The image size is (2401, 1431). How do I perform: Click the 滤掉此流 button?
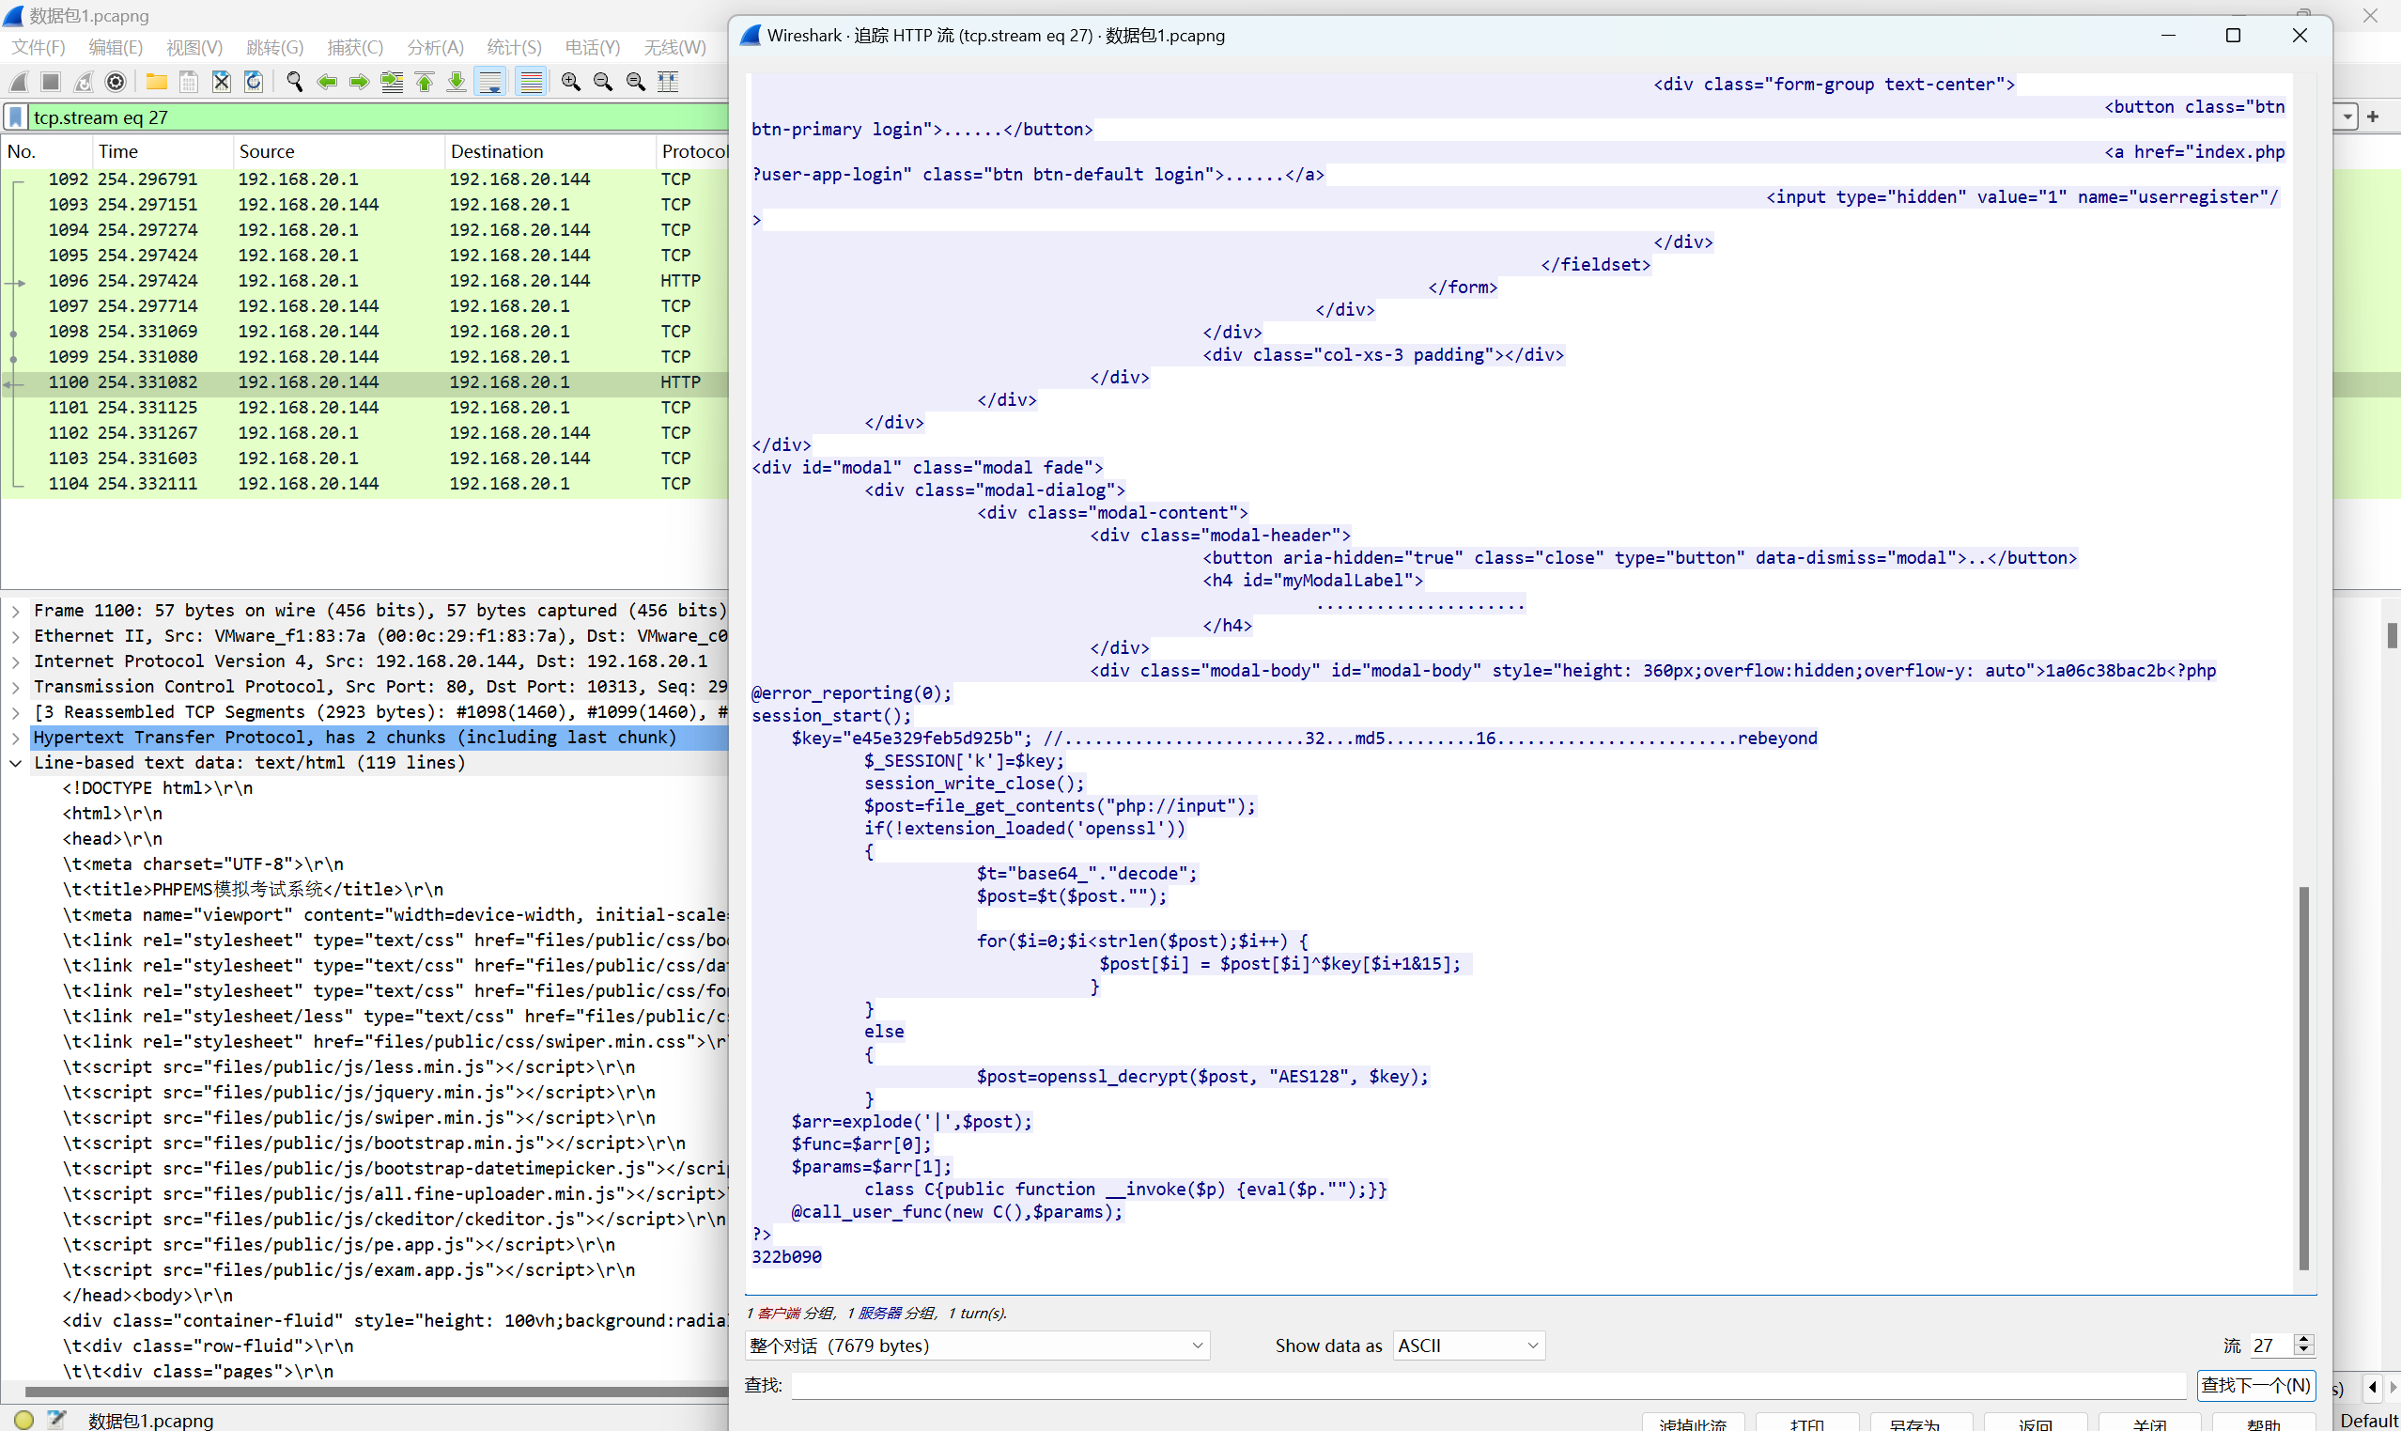[x=1693, y=1423]
